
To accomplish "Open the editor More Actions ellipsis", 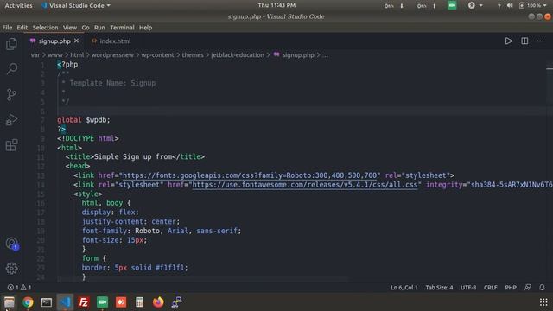I will tap(540, 41).
